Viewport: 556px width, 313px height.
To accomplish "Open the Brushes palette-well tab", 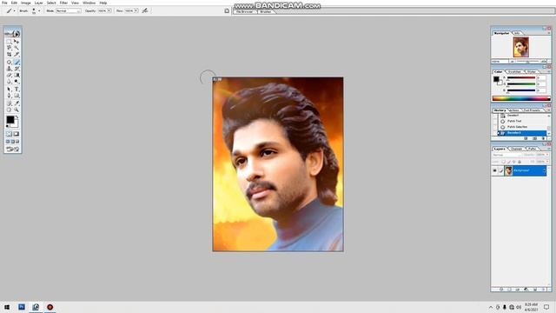I will pos(266,11).
